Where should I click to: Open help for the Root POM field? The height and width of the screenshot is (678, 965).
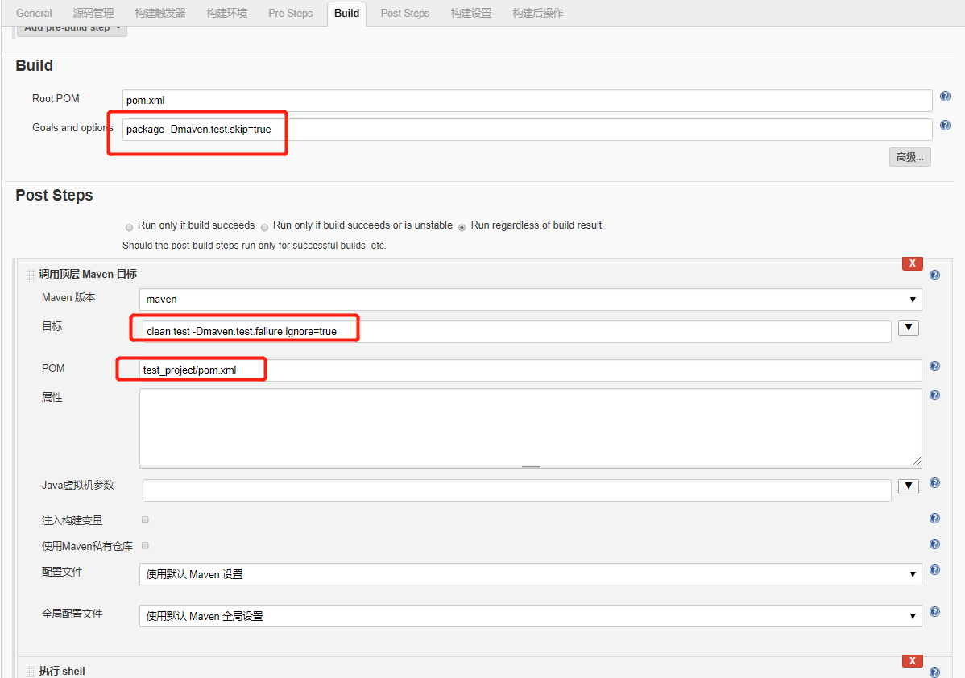[x=944, y=96]
